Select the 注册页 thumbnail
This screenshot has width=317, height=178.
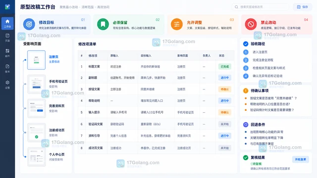coord(36,60)
